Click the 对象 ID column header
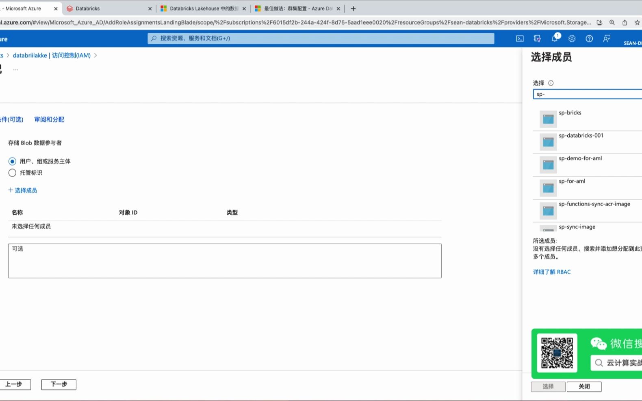The width and height of the screenshot is (642, 401). pos(128,213)
